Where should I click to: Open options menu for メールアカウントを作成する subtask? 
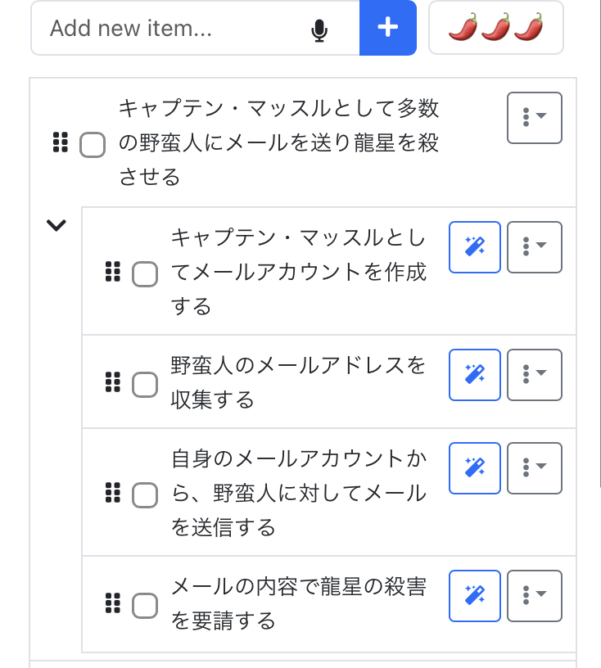535,247
